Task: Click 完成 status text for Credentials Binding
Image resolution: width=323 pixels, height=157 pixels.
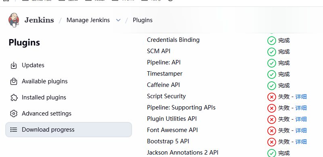Action: pos(284,41)
